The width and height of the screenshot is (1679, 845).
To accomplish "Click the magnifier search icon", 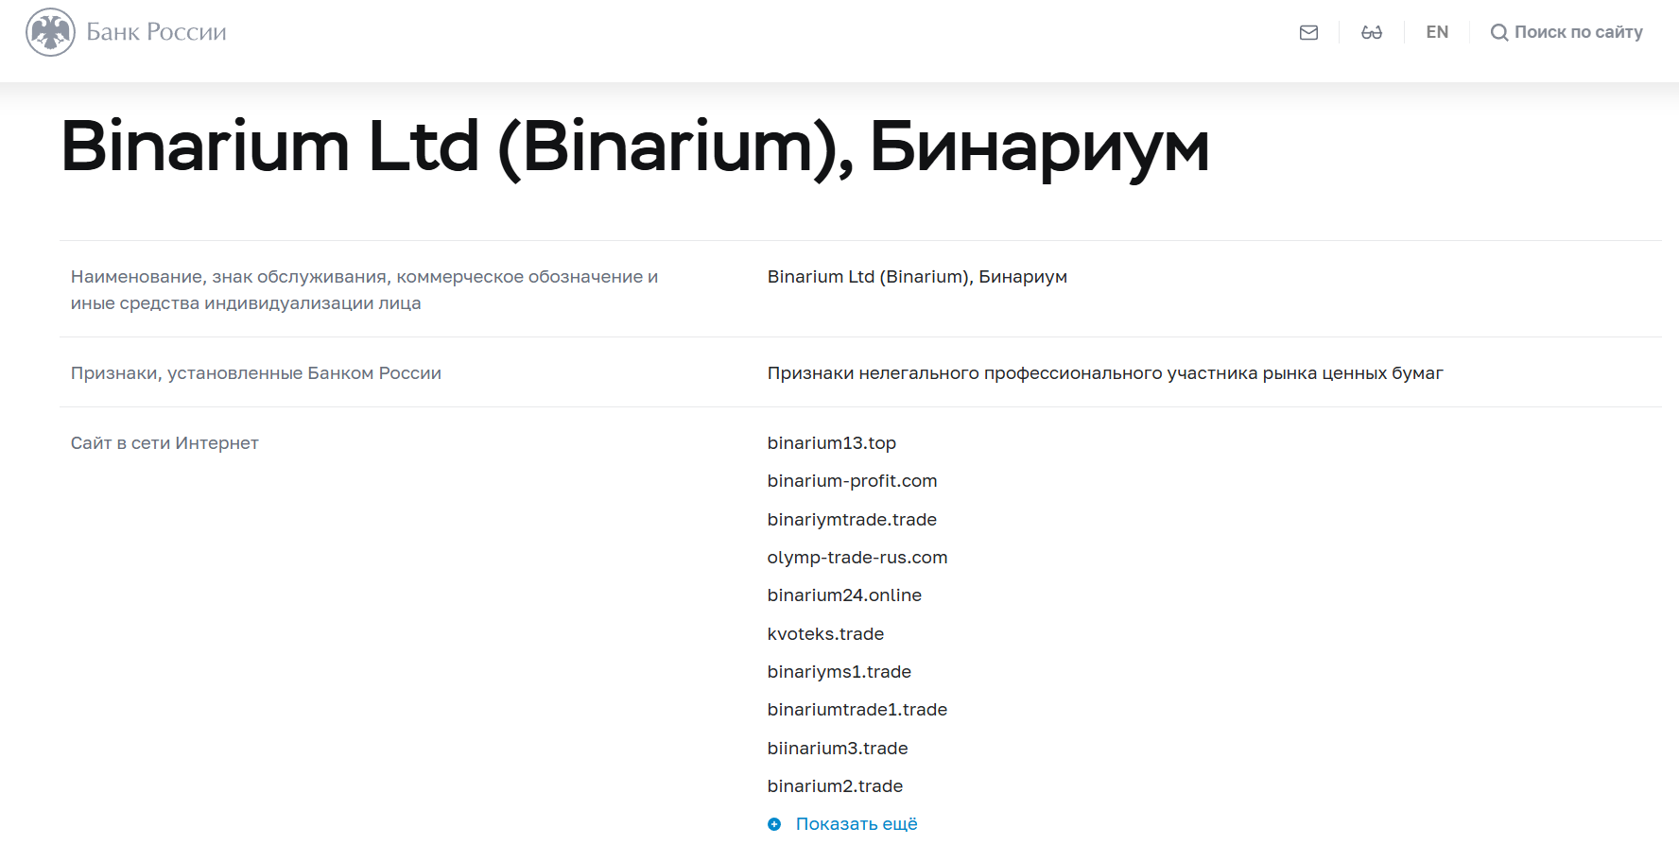I will (1499, 32).
